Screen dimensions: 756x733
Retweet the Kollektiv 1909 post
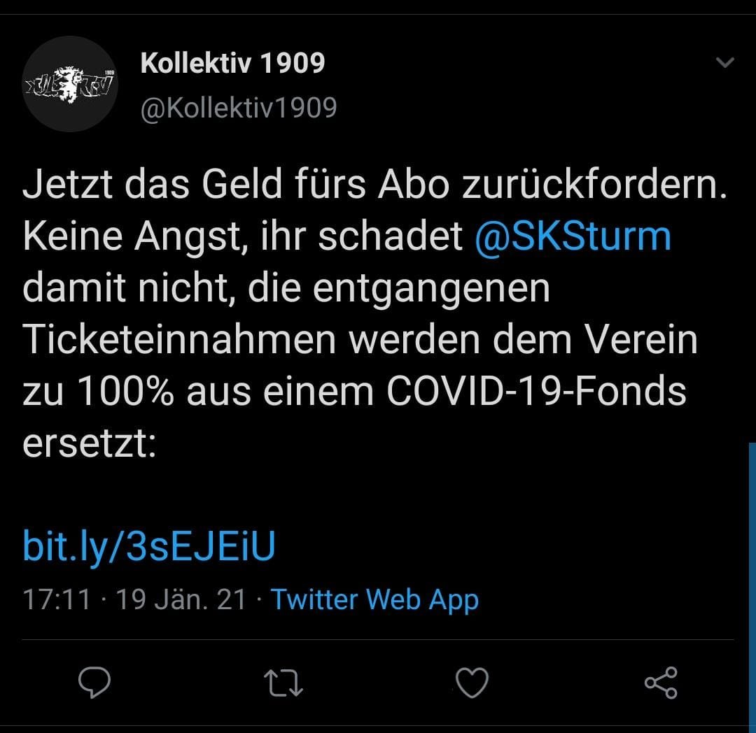(x=283, y=683)
